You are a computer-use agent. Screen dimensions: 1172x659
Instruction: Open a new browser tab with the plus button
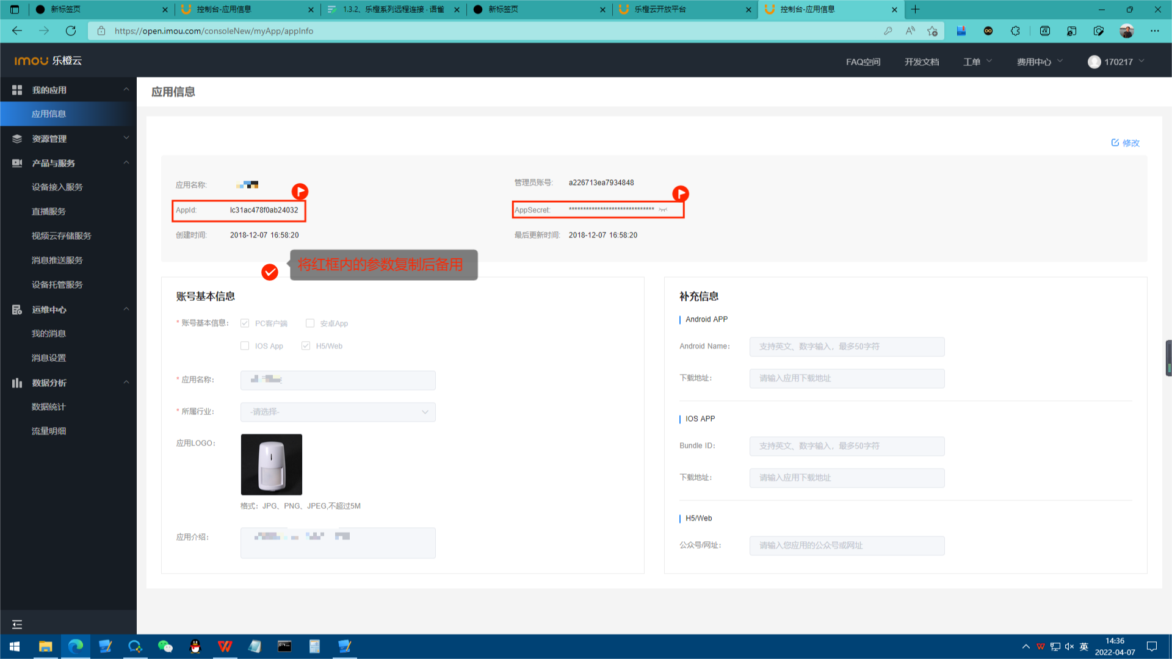coord(915,9)
